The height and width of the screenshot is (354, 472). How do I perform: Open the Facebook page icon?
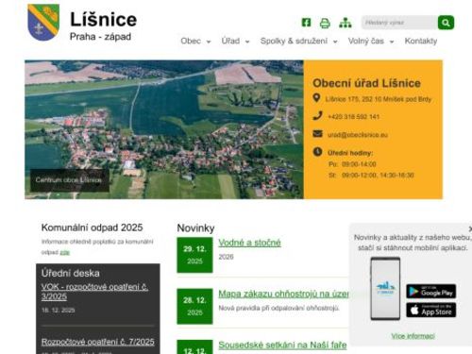click(306, 23)
